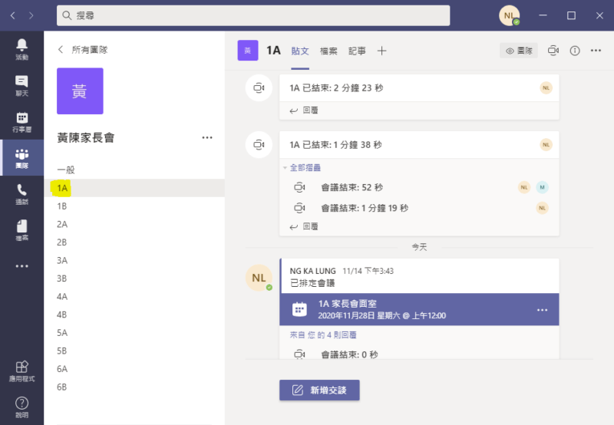Open the Files icon in sidebar
This screenshot has height=425, width=614.
21,230
